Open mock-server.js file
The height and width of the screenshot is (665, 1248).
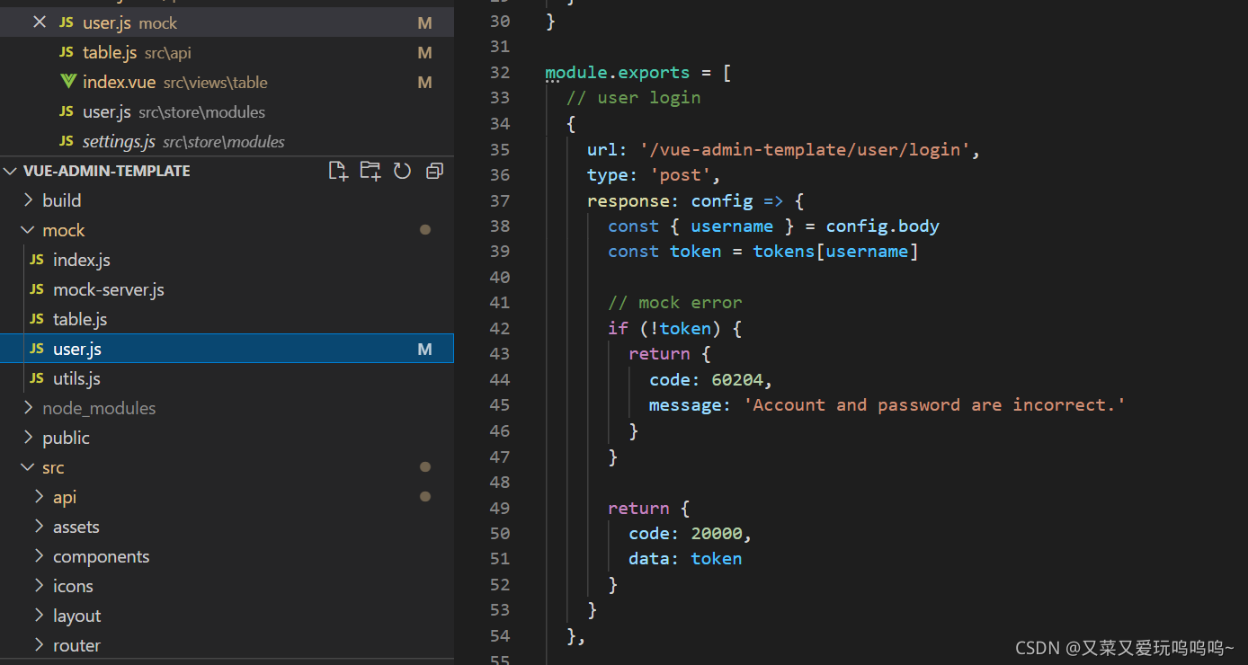pyautogui.click(x=227, y=289)
